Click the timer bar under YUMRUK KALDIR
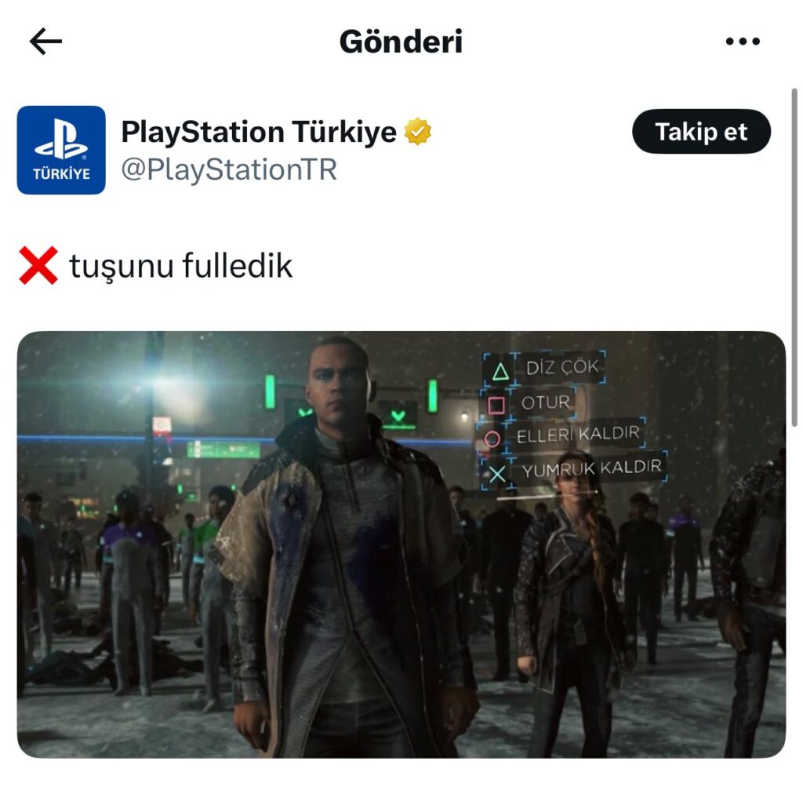The height and width of the screenshot is (801, 803). pyautogui.click(x=547, y=495)
